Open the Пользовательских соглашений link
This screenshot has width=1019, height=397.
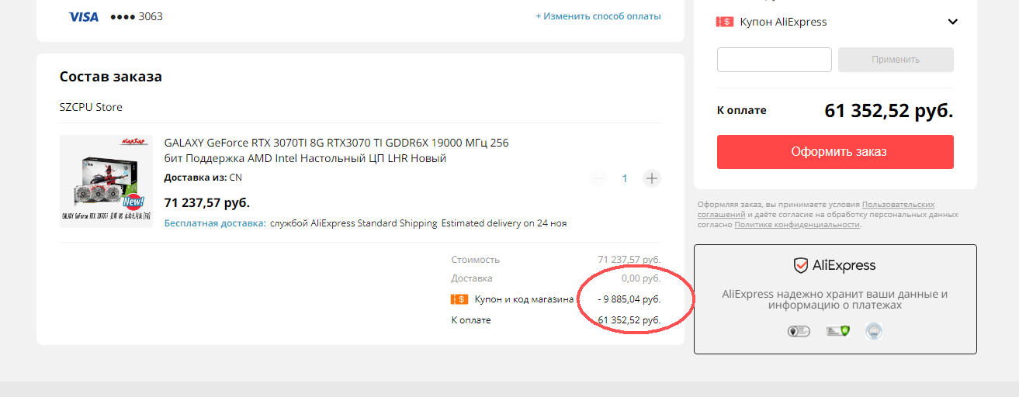click(816, 209)
